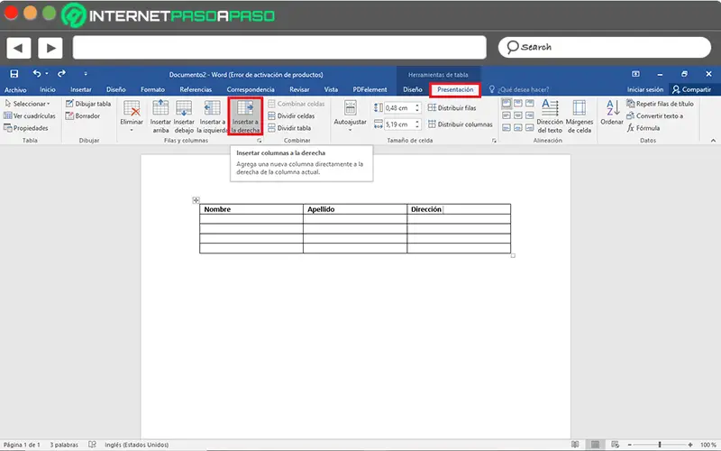Decrease column width with spinner arrow

(x=417, y=126)
